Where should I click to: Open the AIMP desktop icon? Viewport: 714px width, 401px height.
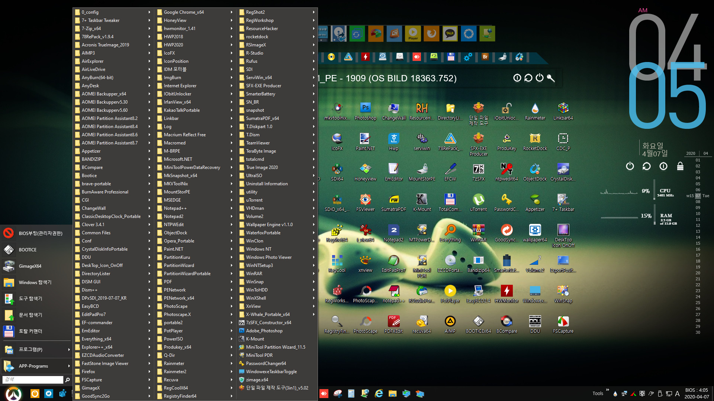[x=450, y=325]
